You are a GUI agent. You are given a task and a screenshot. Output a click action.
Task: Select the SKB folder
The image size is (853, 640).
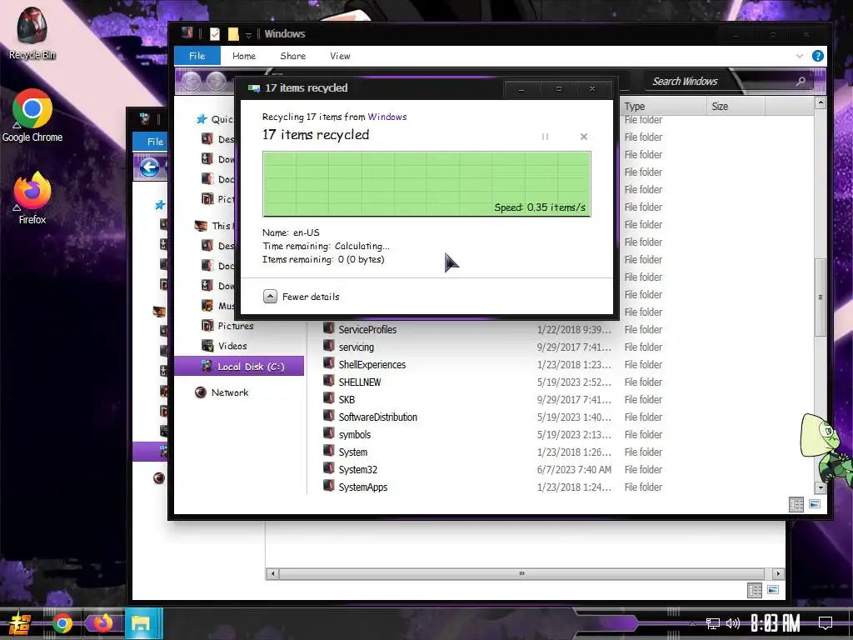tap(347, 399)
